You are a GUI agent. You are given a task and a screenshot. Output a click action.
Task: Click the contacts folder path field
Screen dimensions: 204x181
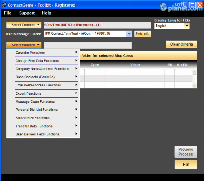point(97,25)
